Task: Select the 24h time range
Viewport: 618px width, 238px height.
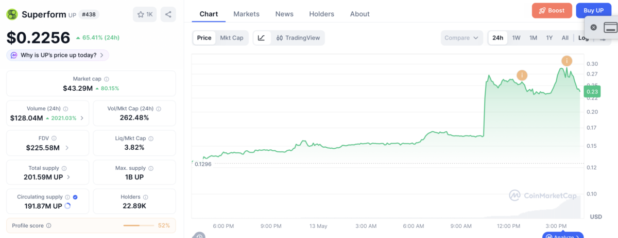Action: (x=498, y=38)
